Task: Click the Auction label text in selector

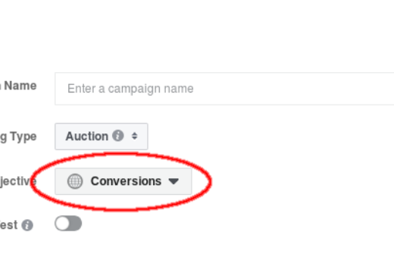Action: coord(87,136)
